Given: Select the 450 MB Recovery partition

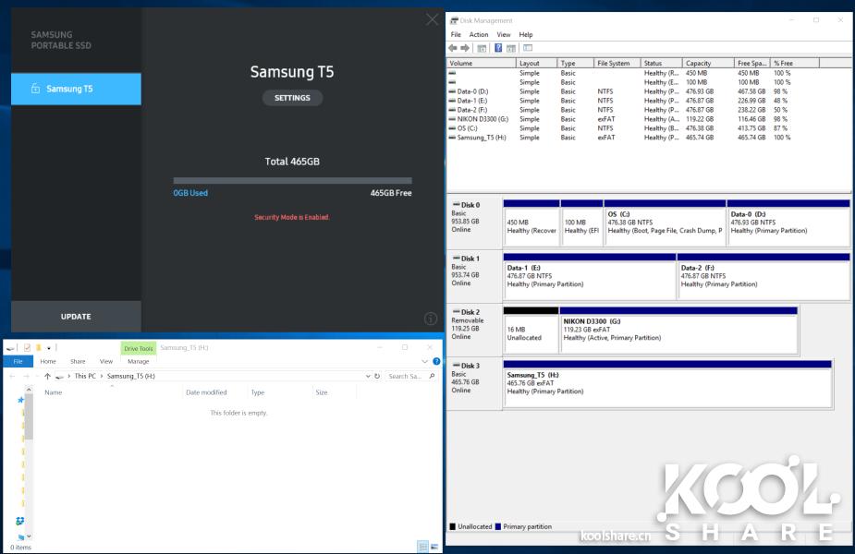Looking at the screenshot, I should click(531, 223).
